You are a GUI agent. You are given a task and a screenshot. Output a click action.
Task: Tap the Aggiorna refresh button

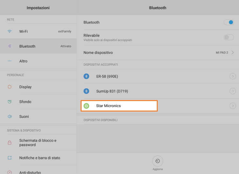coord(157,161)
